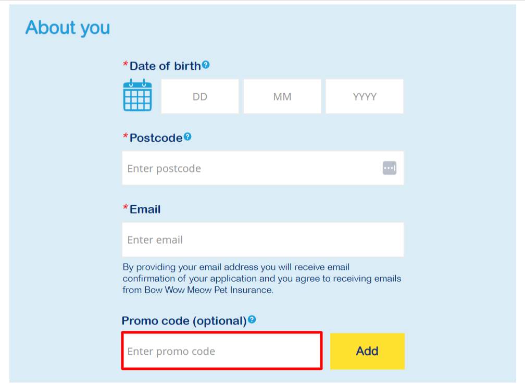
Task: Click the Email field label
Action: pyautogui.click(x=145, y=209)
